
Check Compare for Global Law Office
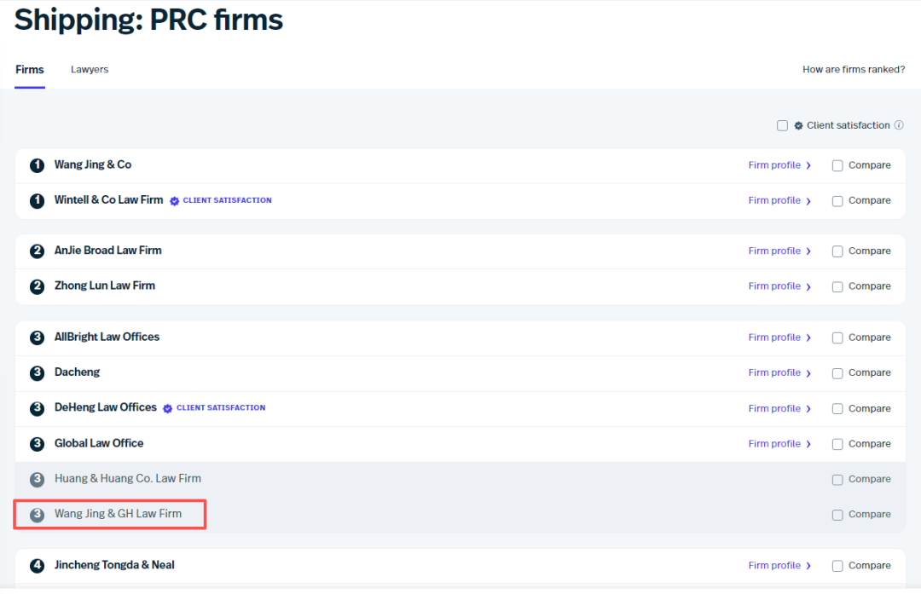tap(837, 444)
